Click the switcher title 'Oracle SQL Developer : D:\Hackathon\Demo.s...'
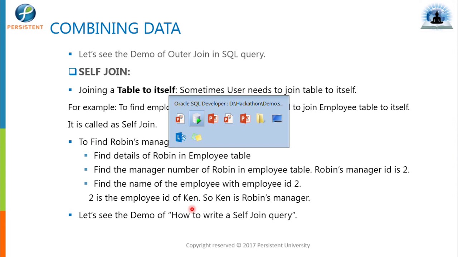Viewport: 458px width, 257px height. coord(229,104)
